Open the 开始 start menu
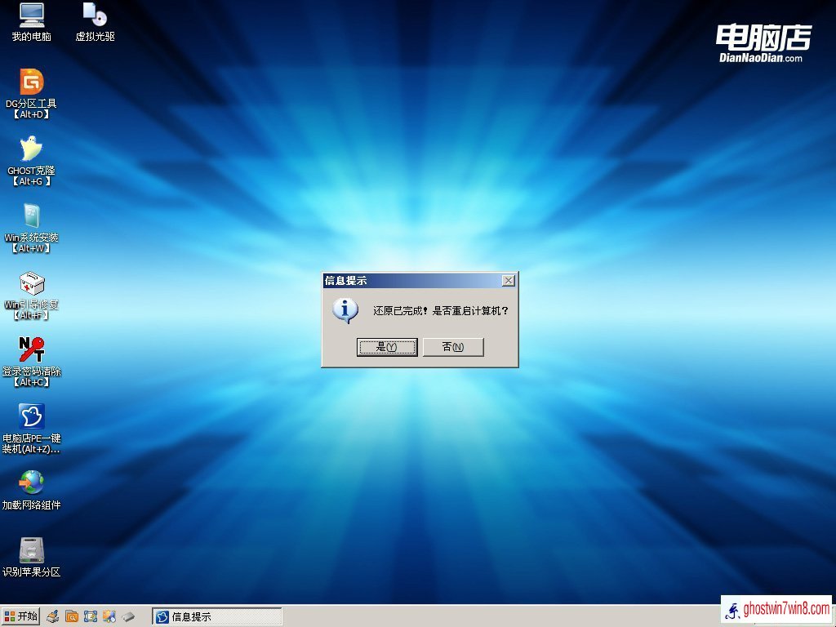This screenshot has height=627, width=836. (20, 616)
